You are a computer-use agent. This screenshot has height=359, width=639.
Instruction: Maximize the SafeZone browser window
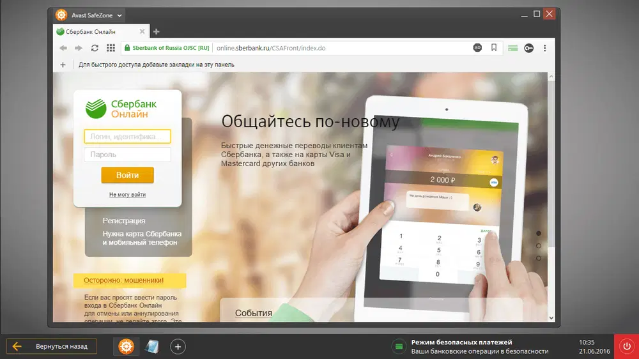pyautogui.click(x=537, y=14)
